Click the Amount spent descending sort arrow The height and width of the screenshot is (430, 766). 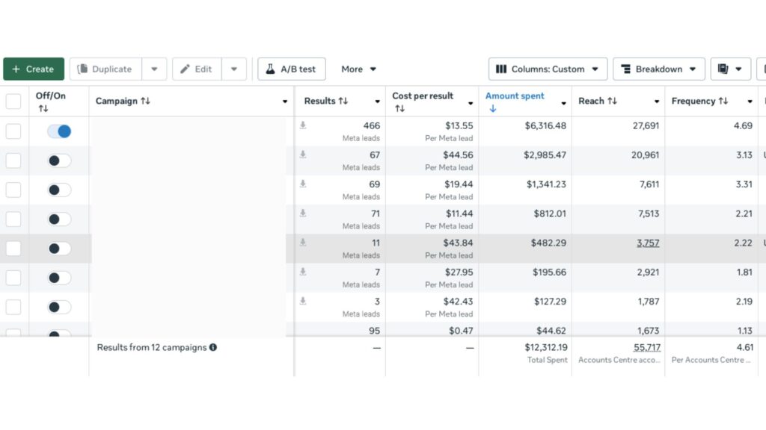click(492, 109)
